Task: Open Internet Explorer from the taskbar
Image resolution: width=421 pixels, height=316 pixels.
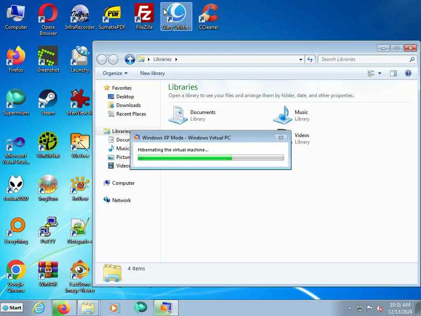Action: point(39,308)
